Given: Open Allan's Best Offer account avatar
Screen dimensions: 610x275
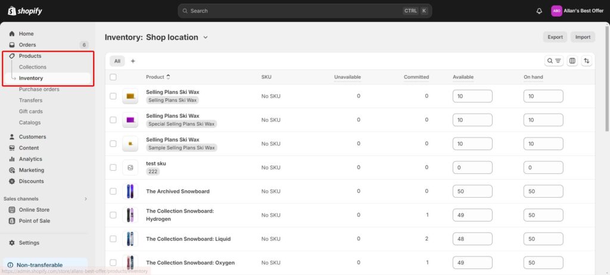Looking at the screenshot, I should pos(556,11).
